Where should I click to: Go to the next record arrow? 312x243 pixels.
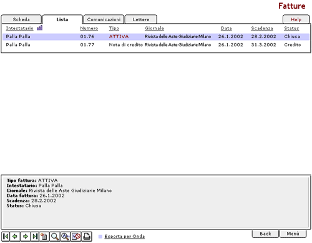coord(26,236)
